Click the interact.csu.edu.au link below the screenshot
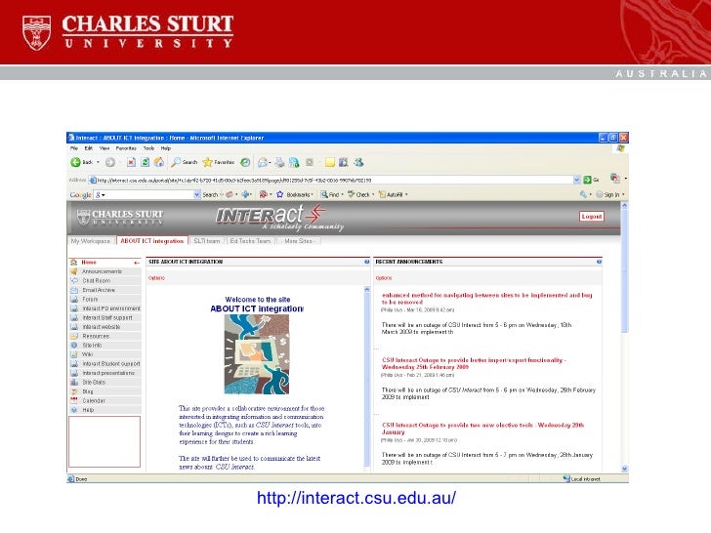Viewport: 711px width, 533px height. pyautogui.click(x=356, y=498)
